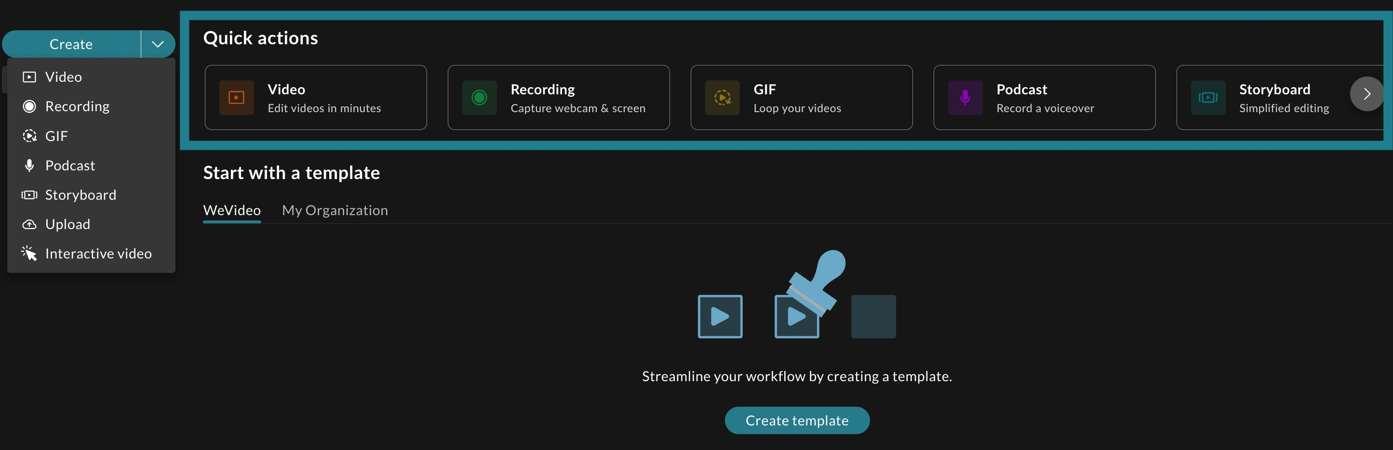This screenshot has width=1393, height=450.
Task: Open the Recording quick action card
Action: [x=559, y=97]
